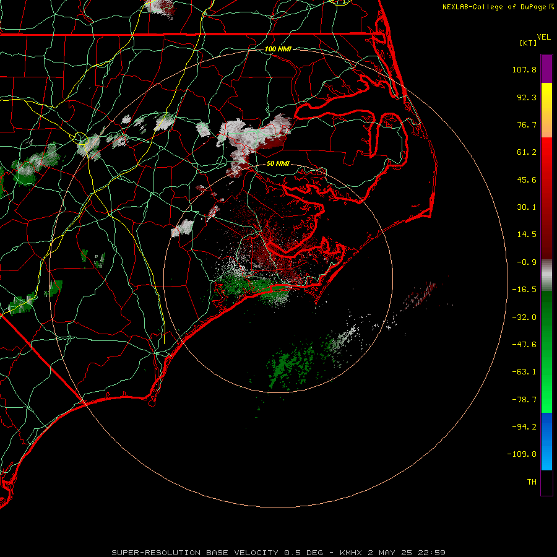Select the 92.3 legend value
The image size is (557, 557).
527,97
